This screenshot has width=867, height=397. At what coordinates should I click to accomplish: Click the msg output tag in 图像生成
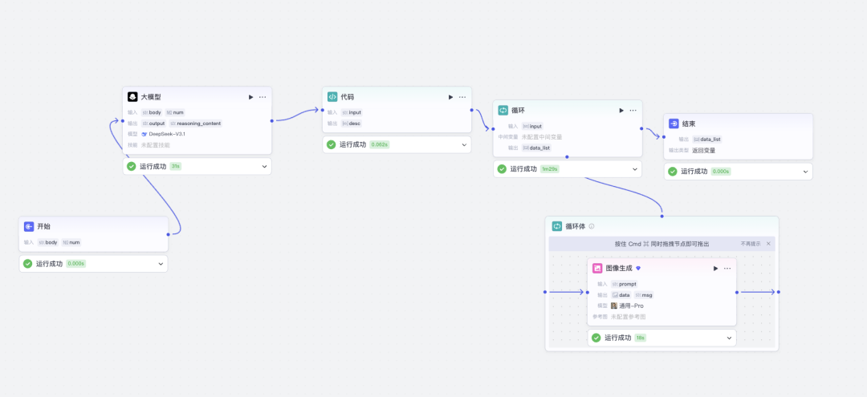coord(644,295)
